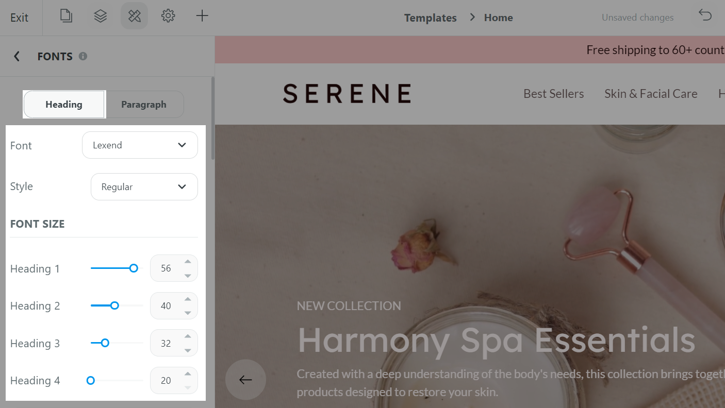Screen dimensions: 725x408
Task: Switch to the Heading tab
Action: click(x=64, y=105)
